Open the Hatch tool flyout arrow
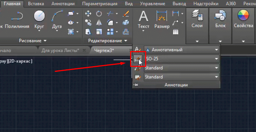This screenshot has height=132, width=256. click(x=78, y=32)
